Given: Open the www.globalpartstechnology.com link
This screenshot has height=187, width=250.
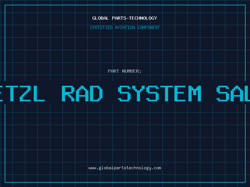Looking at the screenshot, I should [125, 168].
